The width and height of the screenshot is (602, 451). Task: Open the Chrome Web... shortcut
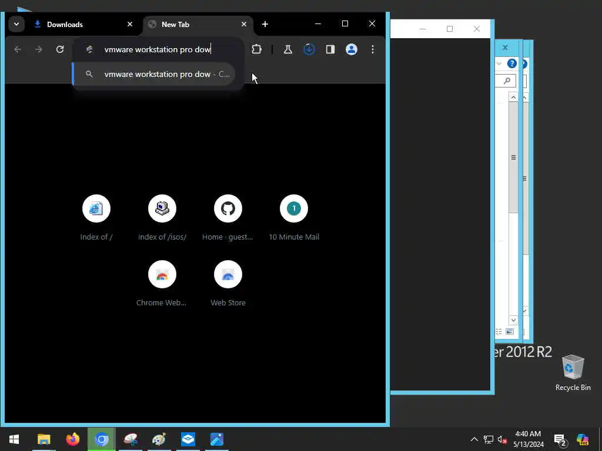coord(162,283)
